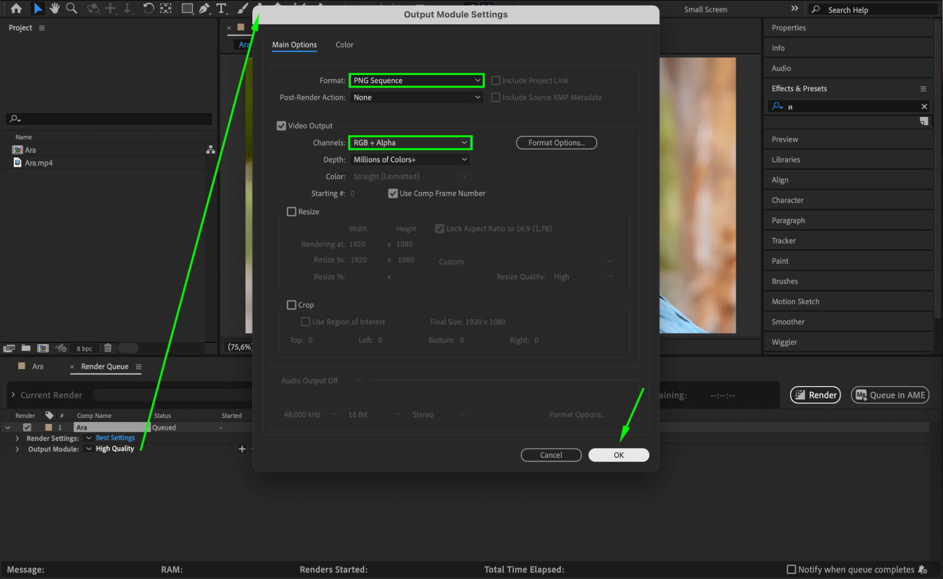Select the Type text tool
Viewport: 943px width, 579px height.
pos(221,8)
